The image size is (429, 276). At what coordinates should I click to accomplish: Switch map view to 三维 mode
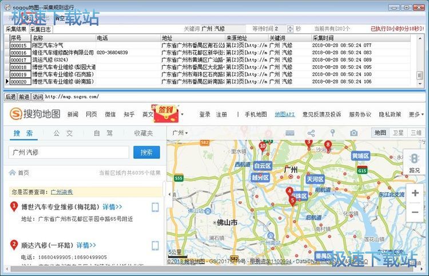[416, 133]
